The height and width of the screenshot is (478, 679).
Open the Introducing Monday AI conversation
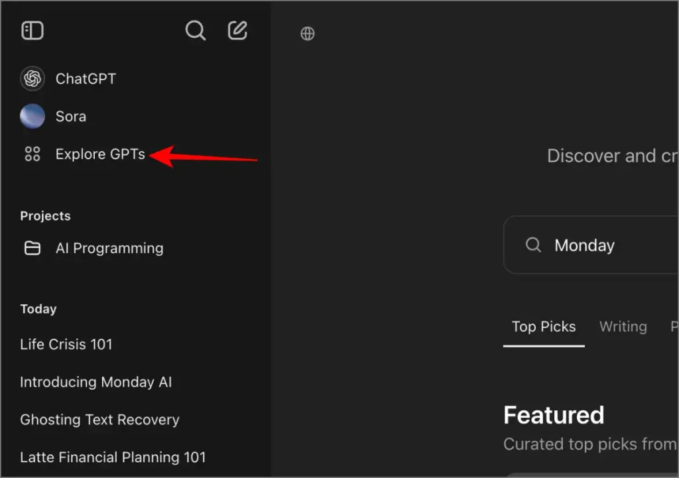click(96, 383)
